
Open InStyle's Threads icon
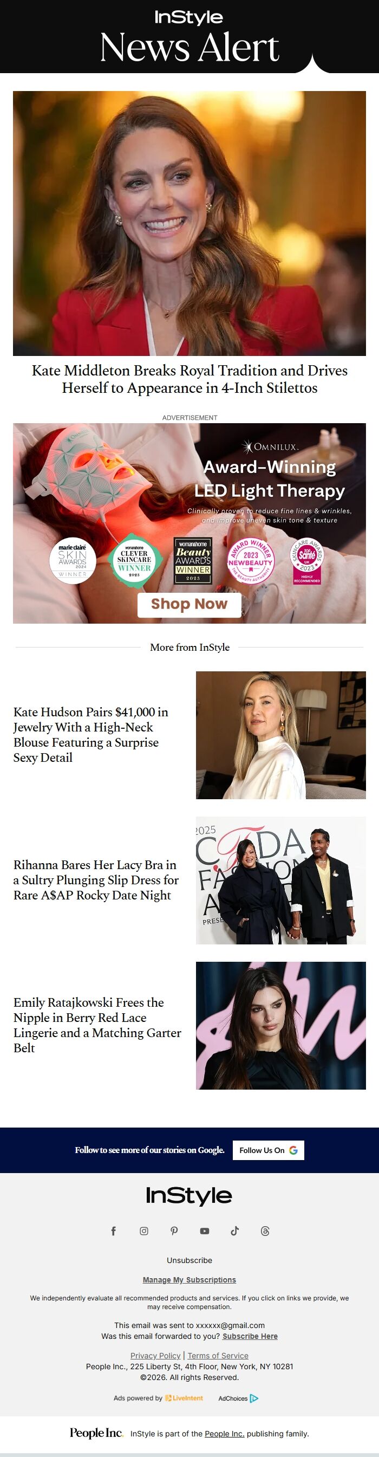pos(265,1231)
